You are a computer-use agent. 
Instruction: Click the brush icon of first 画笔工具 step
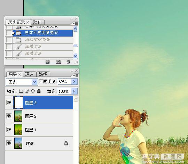pos(19,47)
